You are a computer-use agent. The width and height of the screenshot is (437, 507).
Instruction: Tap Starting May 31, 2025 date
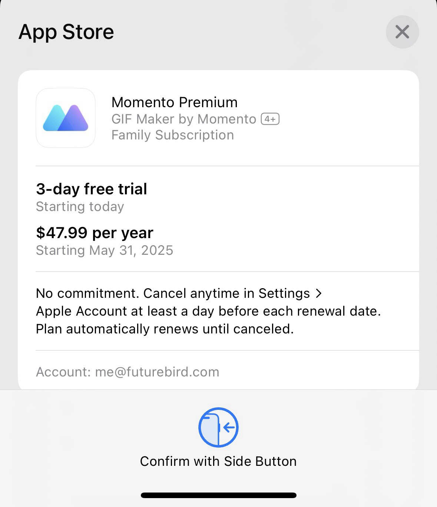pos(105,250)
